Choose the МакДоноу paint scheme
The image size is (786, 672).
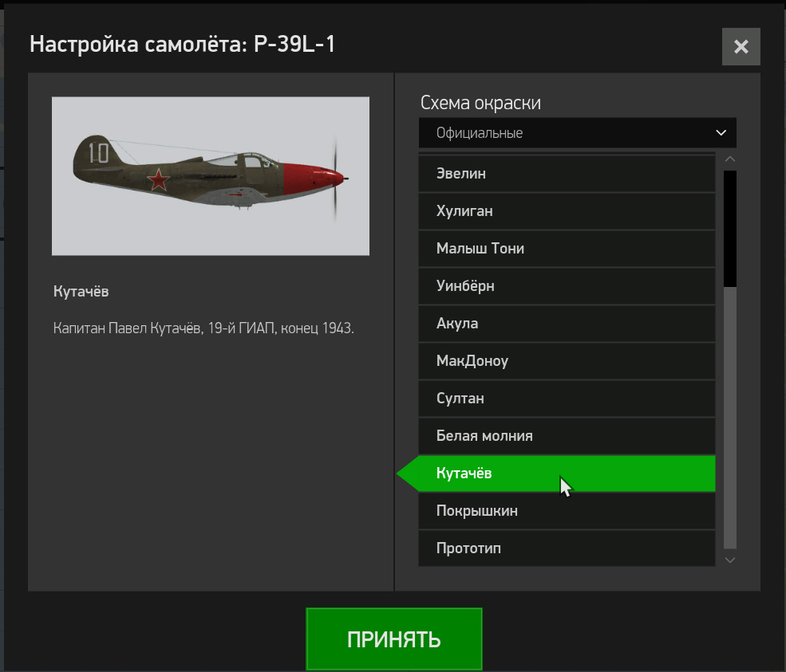(x=567, y=361)
